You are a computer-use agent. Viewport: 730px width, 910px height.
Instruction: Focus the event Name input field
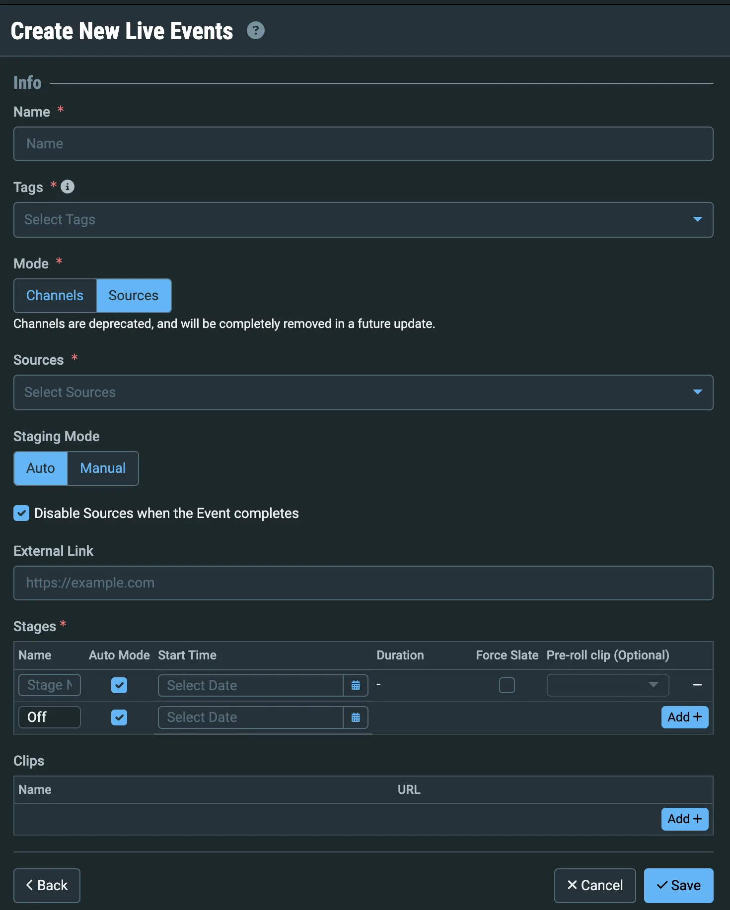[364, 144]
